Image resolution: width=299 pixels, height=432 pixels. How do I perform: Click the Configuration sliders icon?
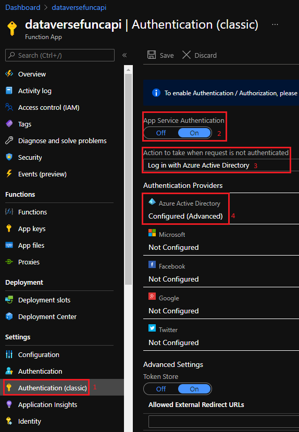9,354
